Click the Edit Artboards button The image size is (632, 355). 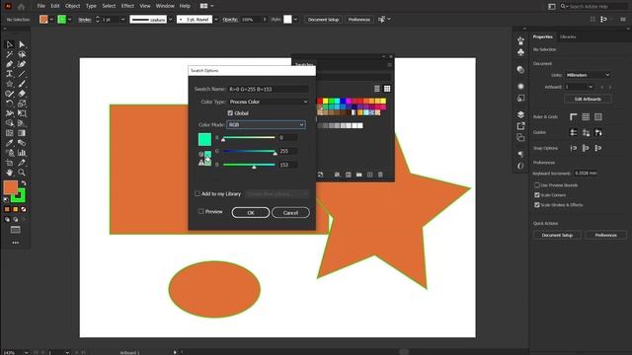[x=588, y=99]
